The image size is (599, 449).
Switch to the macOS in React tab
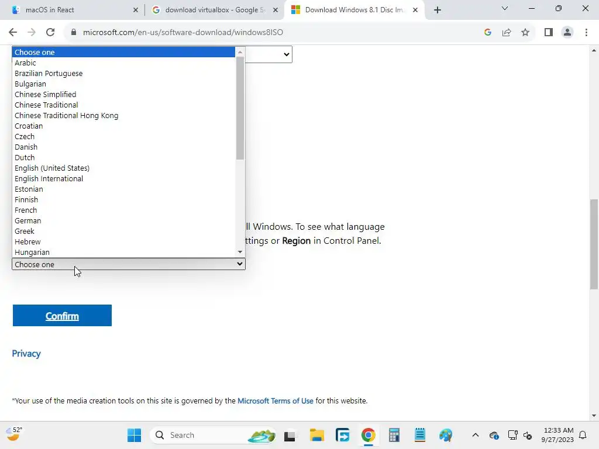pyautogui.click(x=73, y=10)
